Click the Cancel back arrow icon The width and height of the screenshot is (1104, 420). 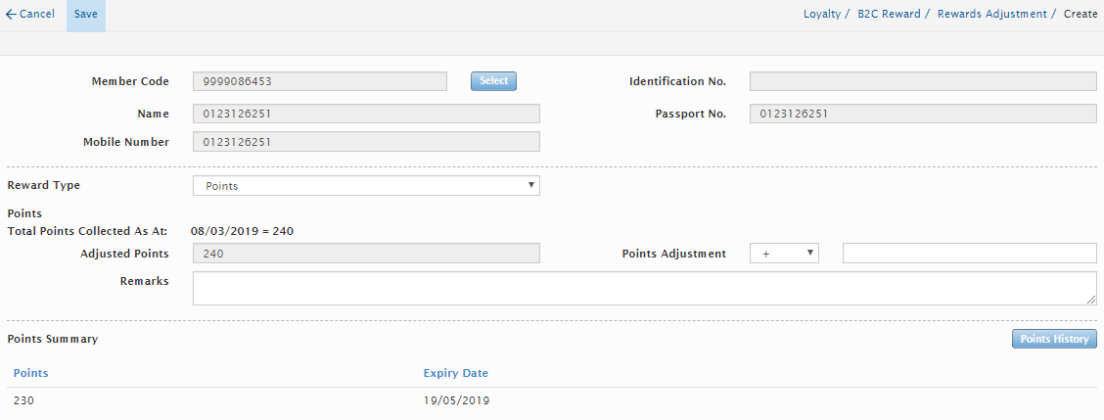pos(11,15)
